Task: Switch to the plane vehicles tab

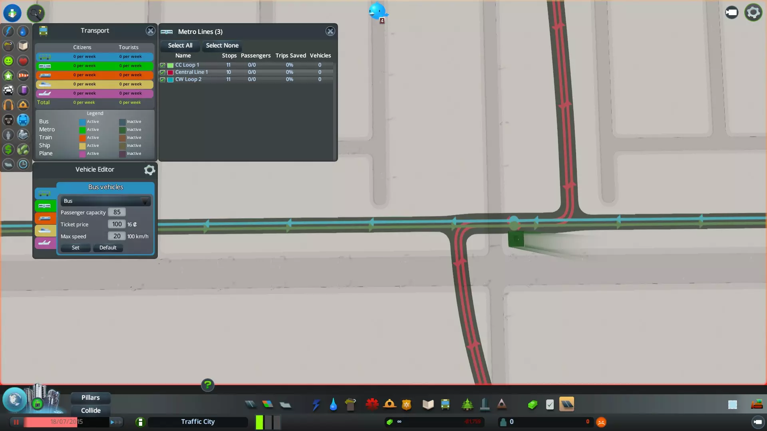Action: coord(45,243)
